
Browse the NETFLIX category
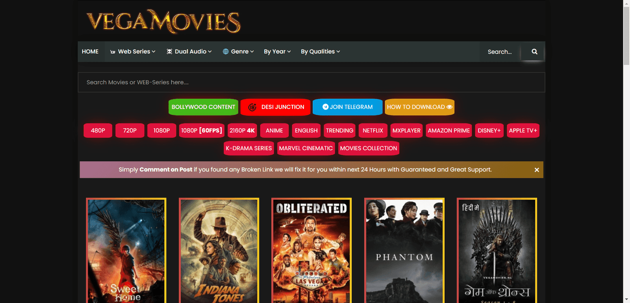[373, 131]
